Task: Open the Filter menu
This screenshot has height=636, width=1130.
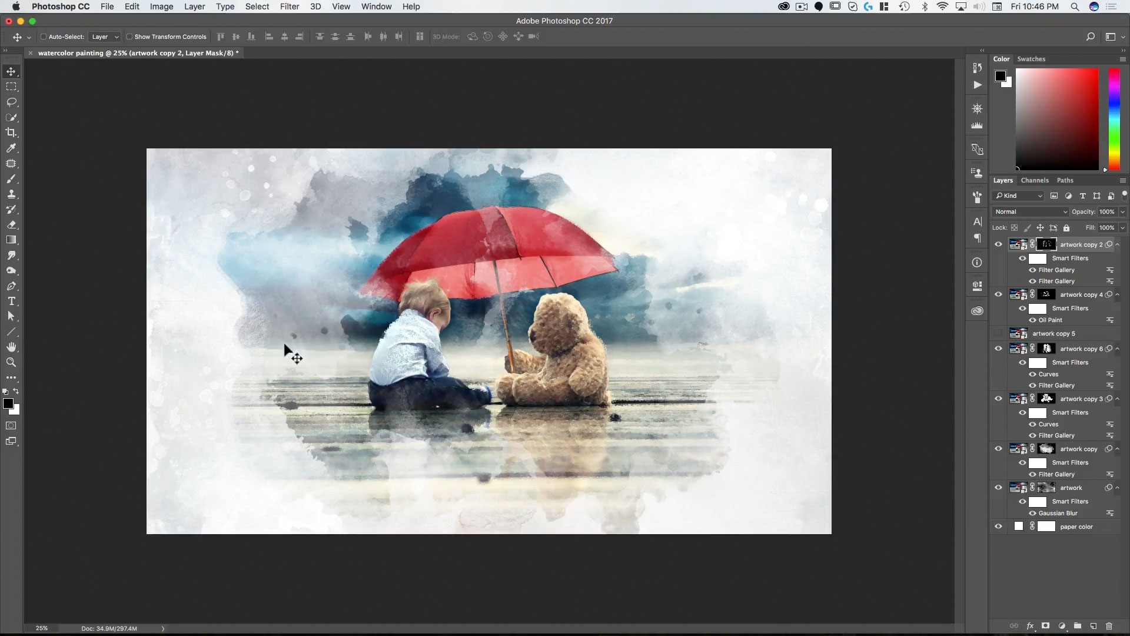Action: [x=290, y=6]
